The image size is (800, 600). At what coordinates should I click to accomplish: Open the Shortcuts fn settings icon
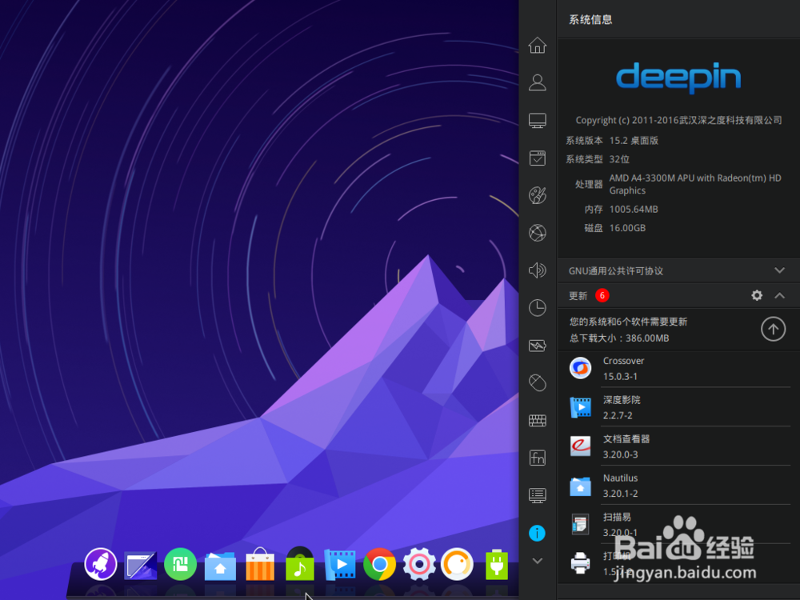(537, 458)
